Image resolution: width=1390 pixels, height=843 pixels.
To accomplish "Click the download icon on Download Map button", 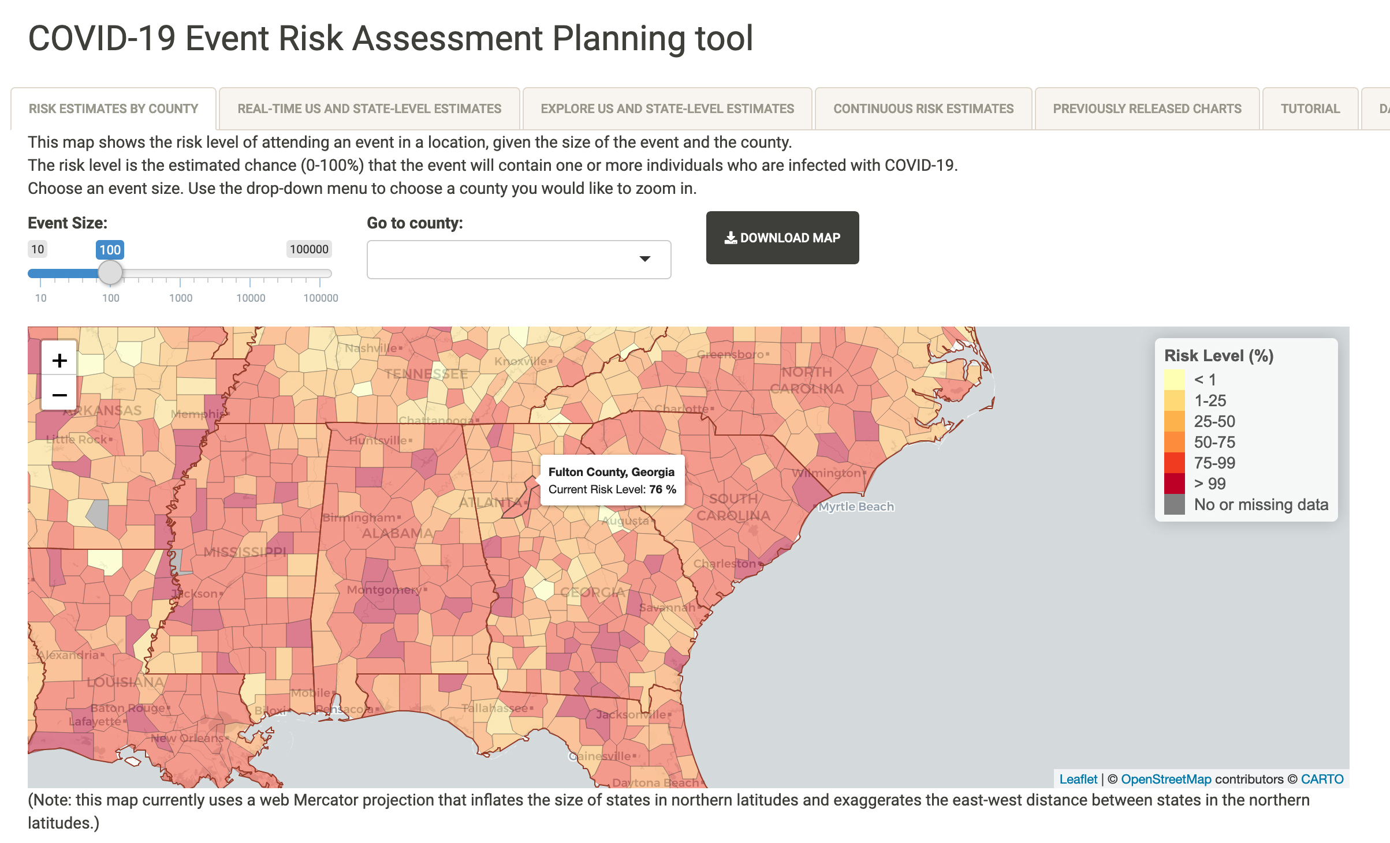I will (x=729, y=237).
